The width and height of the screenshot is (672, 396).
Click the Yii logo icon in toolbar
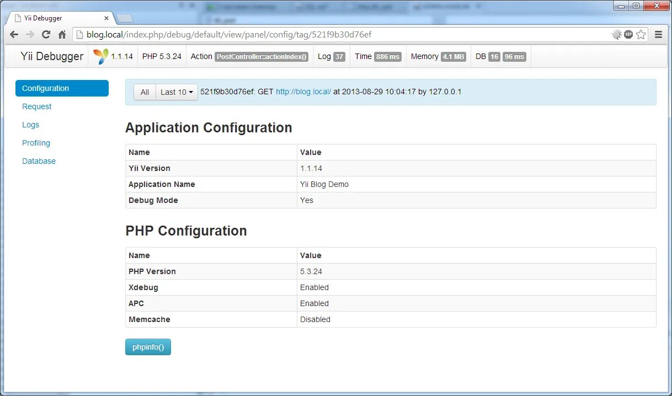[101, 56]
